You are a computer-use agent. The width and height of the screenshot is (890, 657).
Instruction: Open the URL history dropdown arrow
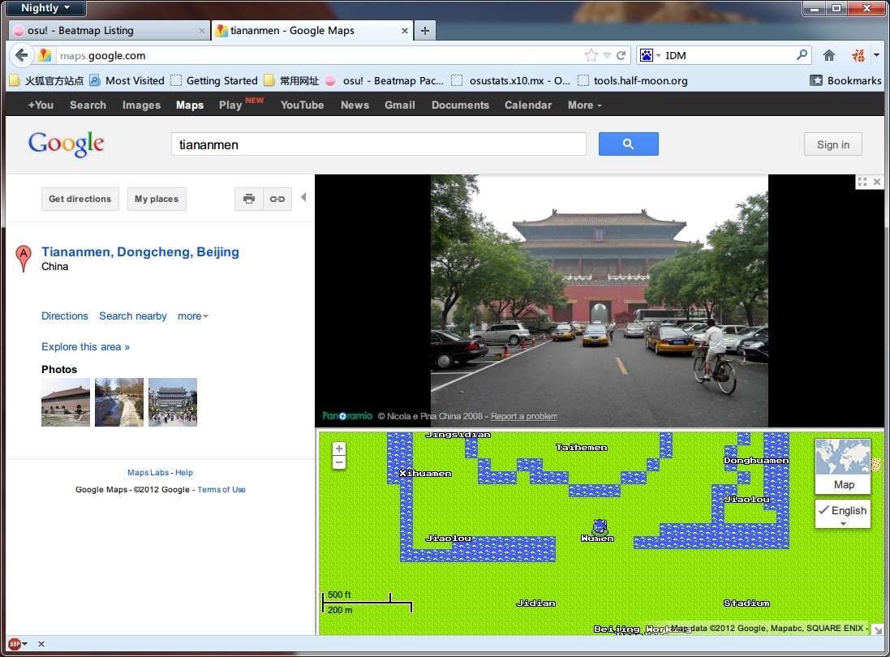tap(607, 56)
